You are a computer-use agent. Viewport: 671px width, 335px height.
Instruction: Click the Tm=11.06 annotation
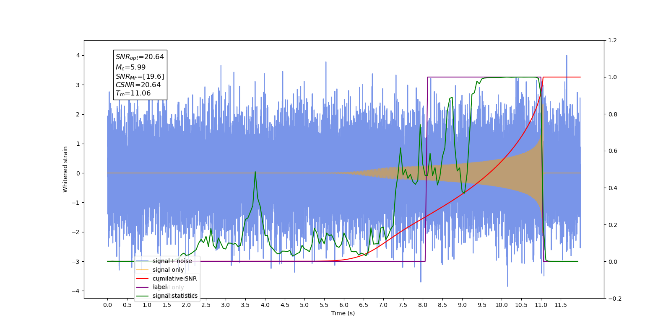pyautogui.click(x=133, y=93)
